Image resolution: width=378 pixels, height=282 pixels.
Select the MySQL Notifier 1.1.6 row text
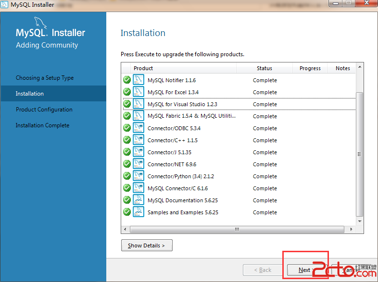tap(172, 80)
